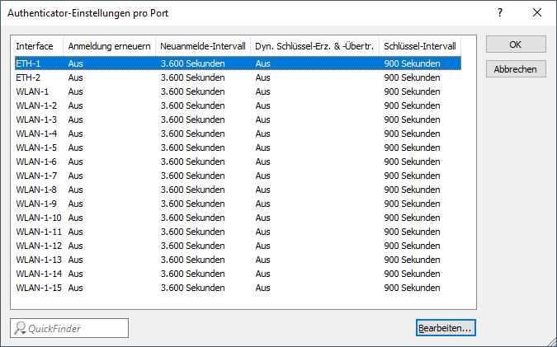The image size is (557, 347).
Task: Select the WLAN-1-13 row
Action: tap(38, 259)
